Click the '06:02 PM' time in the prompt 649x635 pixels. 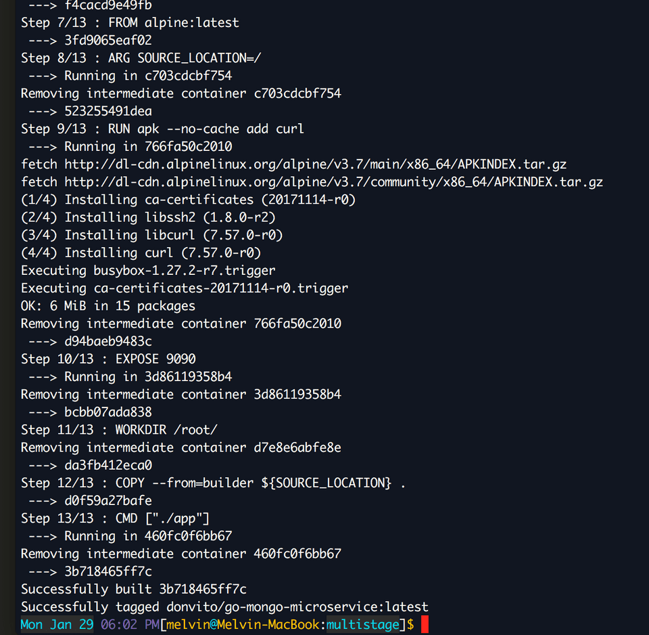pos(130,625)
